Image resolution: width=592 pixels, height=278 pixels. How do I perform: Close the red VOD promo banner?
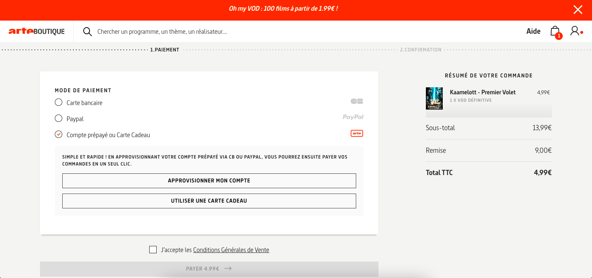point(578,9)
